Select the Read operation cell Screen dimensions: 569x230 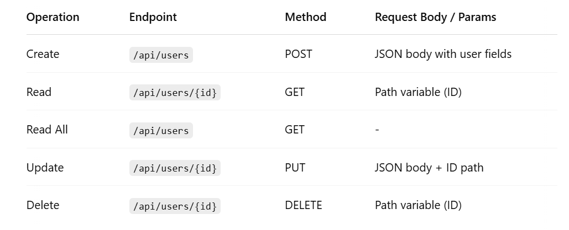click(x=39, y=92)
